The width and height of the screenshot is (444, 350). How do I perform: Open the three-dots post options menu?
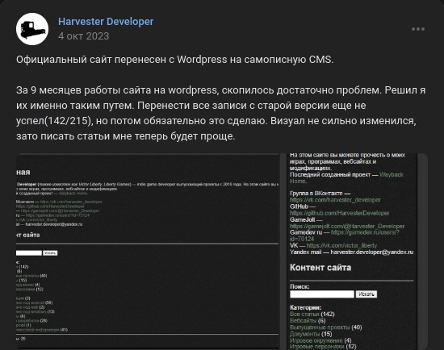click(x=418, y=29)
